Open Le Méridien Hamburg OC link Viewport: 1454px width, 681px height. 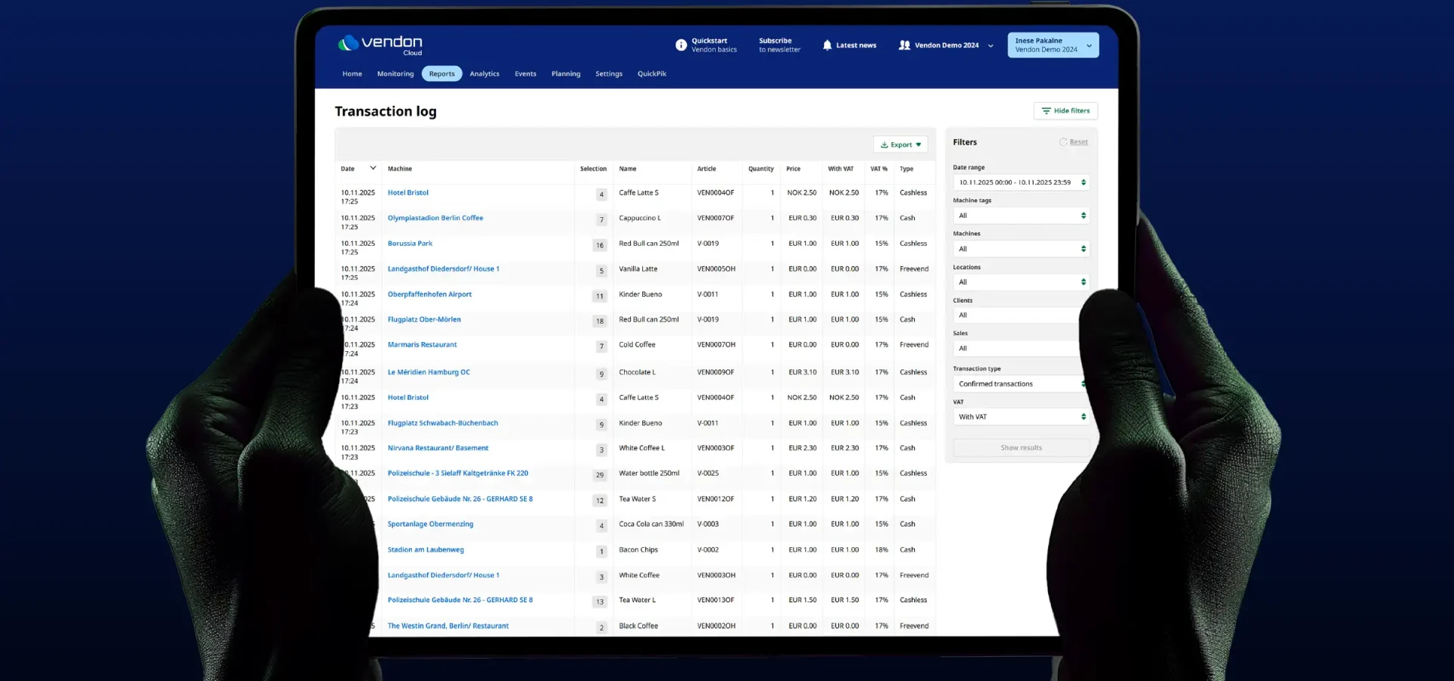pyautogui.click(x=429, y=372)
